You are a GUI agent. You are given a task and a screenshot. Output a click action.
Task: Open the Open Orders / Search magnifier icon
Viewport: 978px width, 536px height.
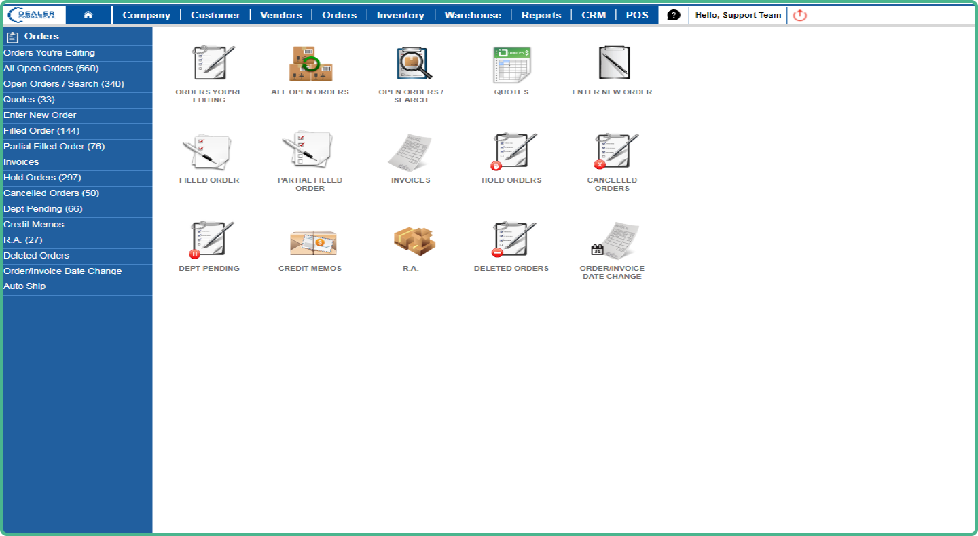[411, 63]
